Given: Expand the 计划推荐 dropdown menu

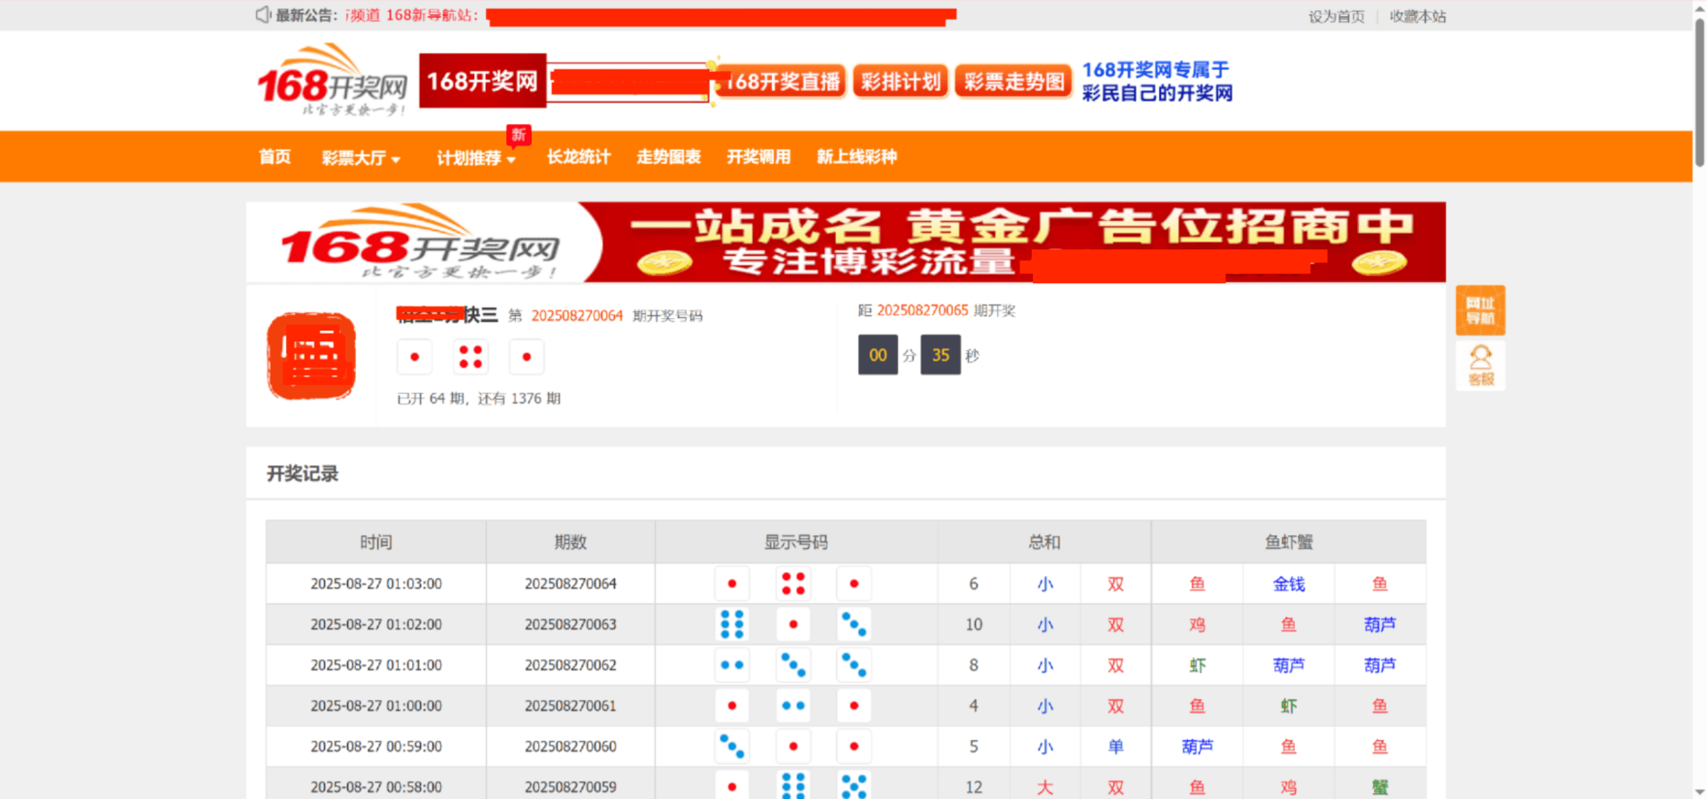Looking at the screenshot, I should point(476,158).
